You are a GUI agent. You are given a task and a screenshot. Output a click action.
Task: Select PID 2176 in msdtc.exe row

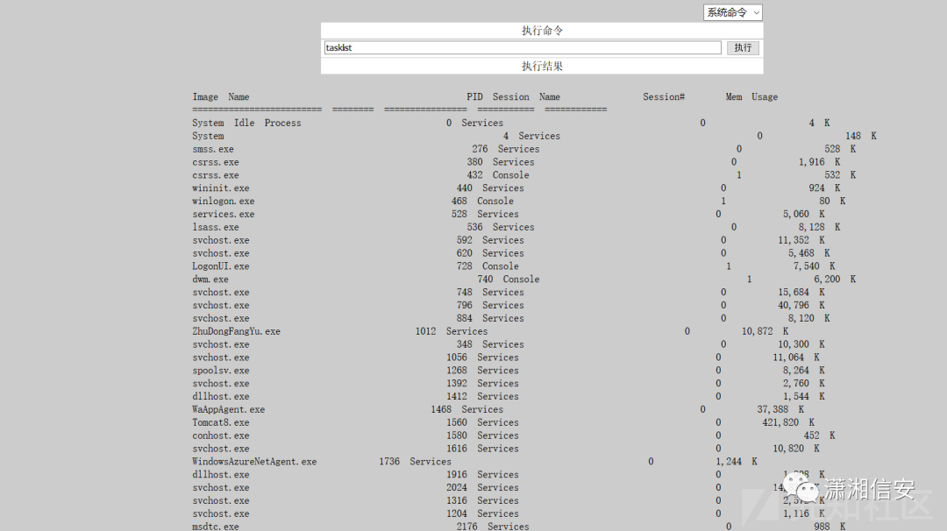click(466, 527)
